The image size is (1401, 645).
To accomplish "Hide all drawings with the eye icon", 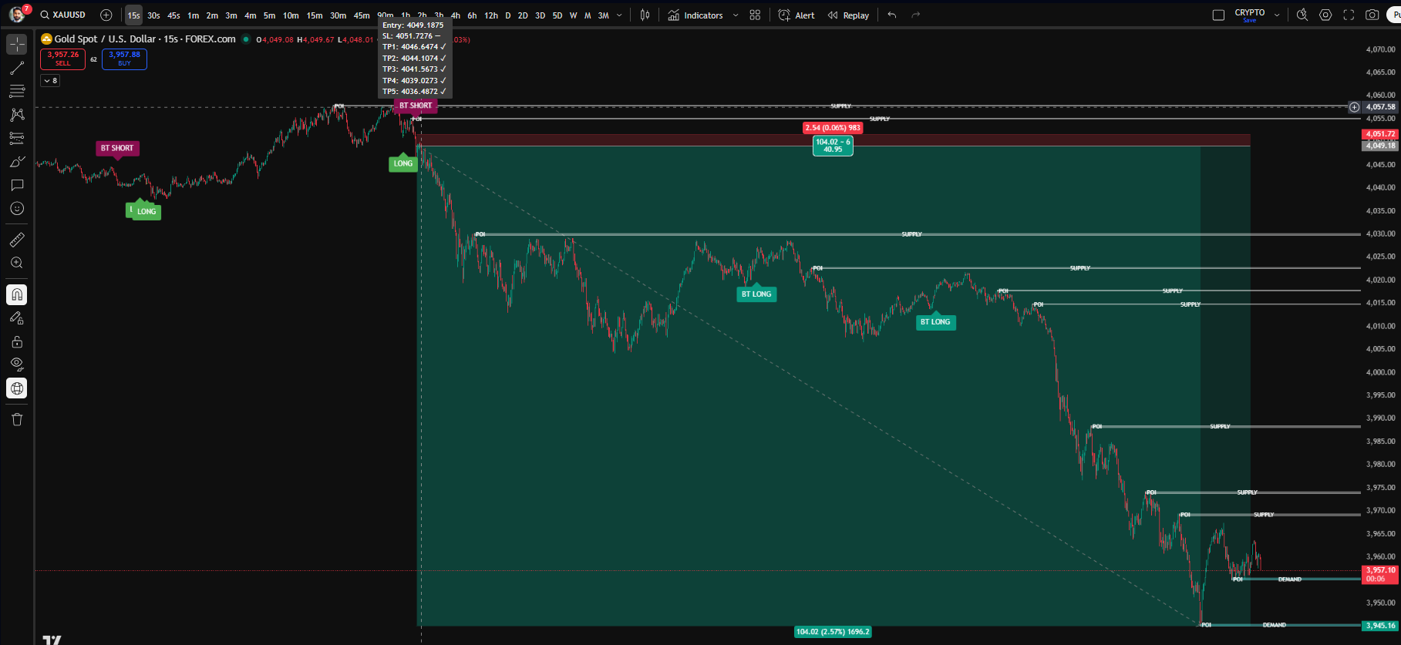I will (17, 364).
